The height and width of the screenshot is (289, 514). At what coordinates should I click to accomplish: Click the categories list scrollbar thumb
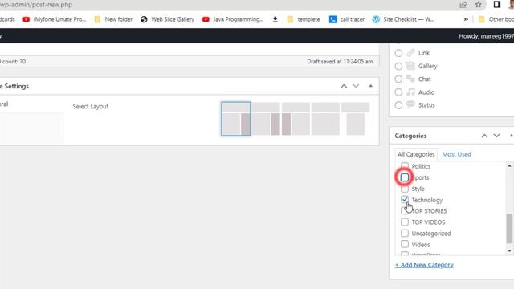pos(509,228)
